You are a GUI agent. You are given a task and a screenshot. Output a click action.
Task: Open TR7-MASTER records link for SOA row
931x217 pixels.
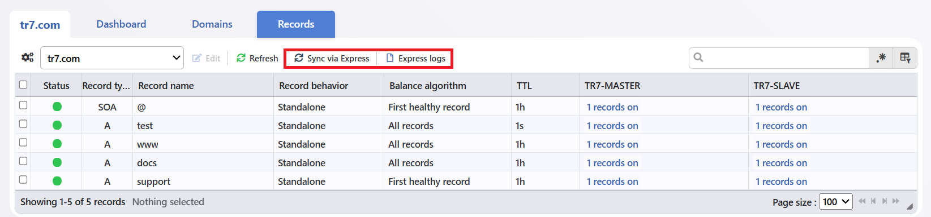point(612,107)
